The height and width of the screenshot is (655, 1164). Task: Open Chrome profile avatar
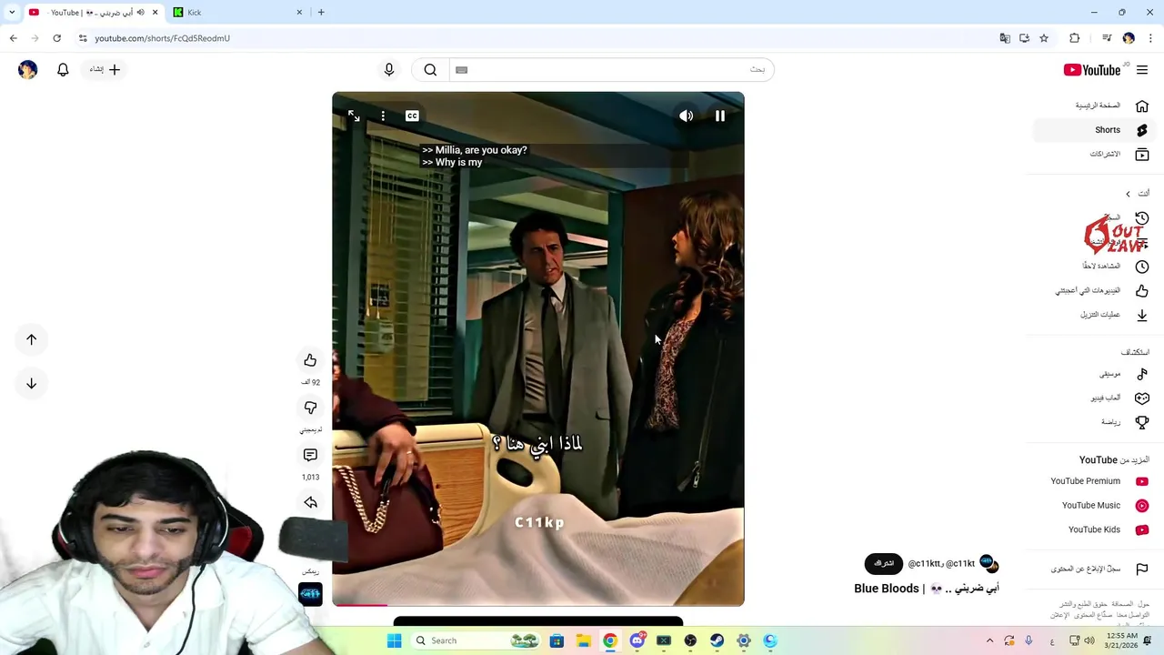1129,38
